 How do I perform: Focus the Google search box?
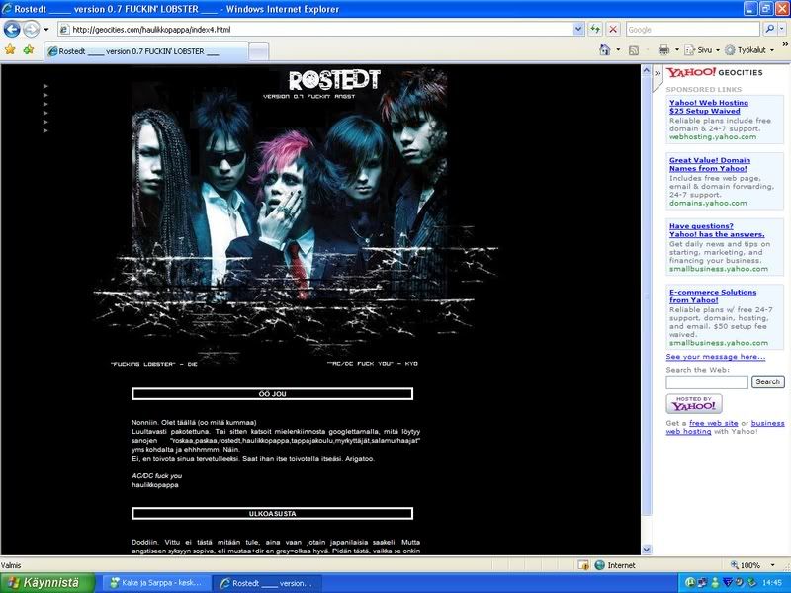coord(693,30)
